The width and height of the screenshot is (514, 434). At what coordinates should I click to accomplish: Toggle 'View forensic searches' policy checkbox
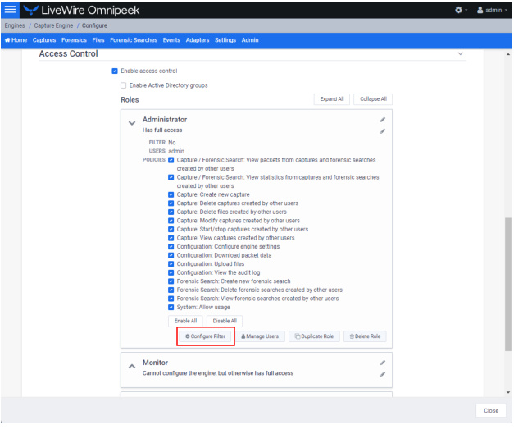pyautogui.click(x=171, y=299)
